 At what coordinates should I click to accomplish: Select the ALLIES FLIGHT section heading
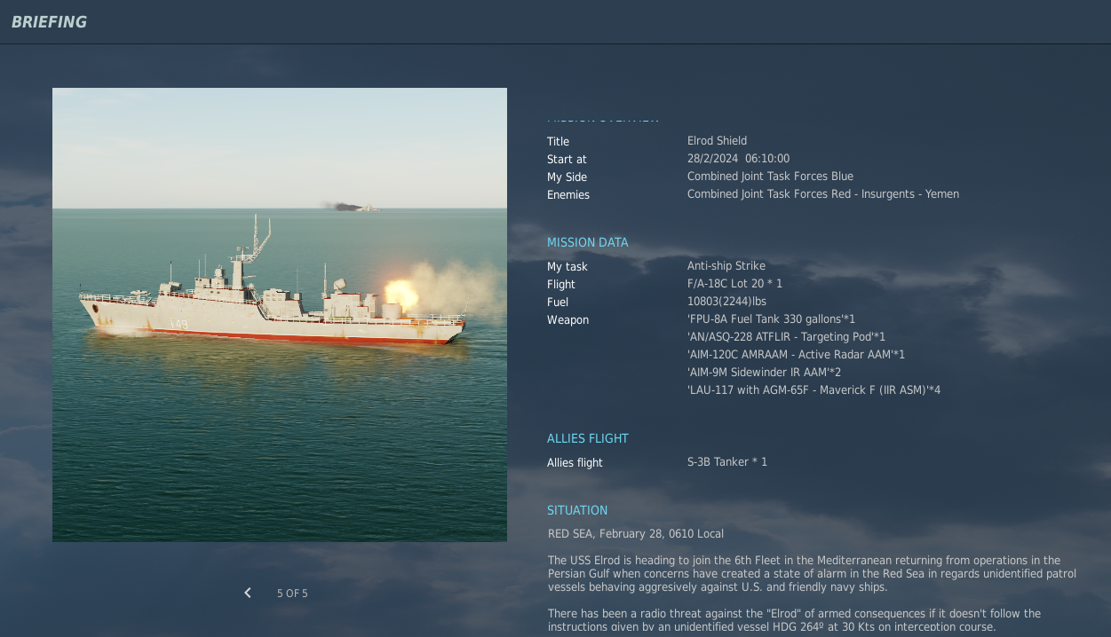coord(587,438)
